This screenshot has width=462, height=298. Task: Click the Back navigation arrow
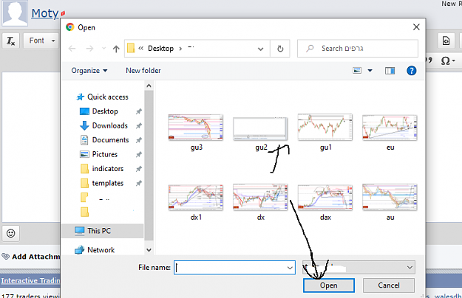(x=72, y=49)
